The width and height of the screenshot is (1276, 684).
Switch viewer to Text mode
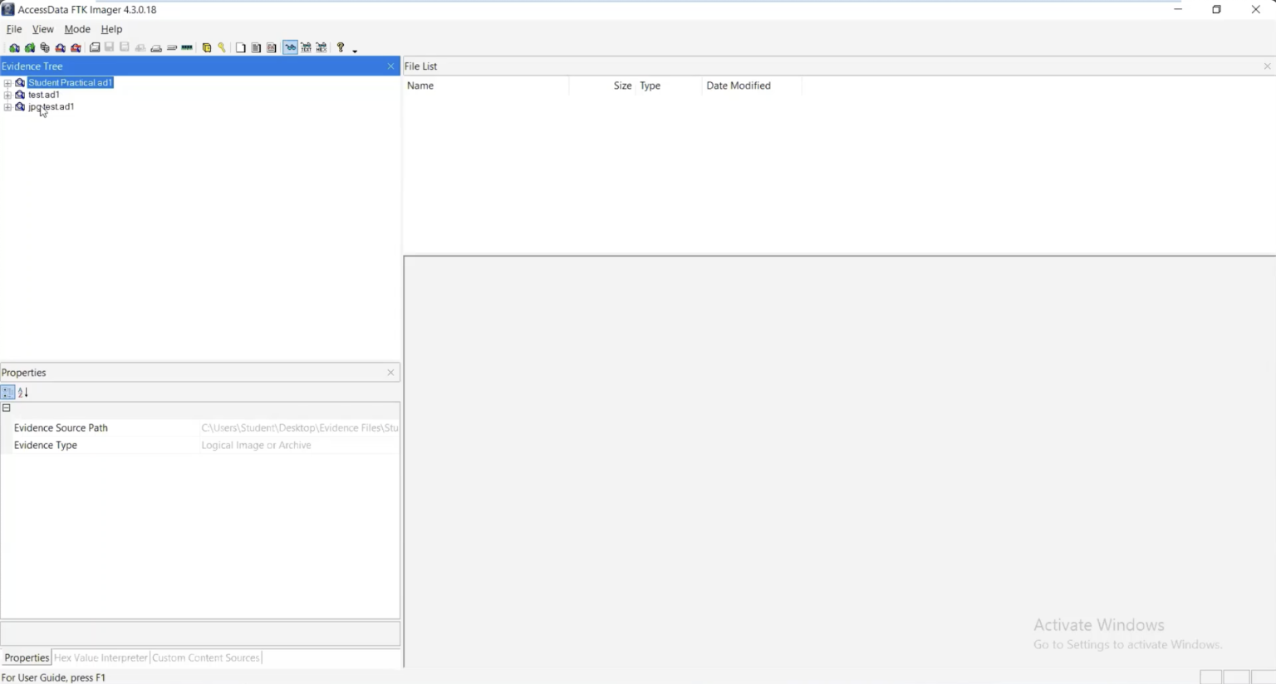(x=306, y=47)
